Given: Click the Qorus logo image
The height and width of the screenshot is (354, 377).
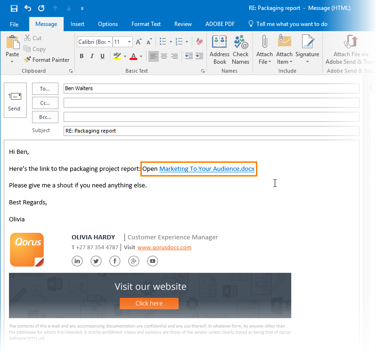Looking at the screenshot, I should (x=27, y=250).
